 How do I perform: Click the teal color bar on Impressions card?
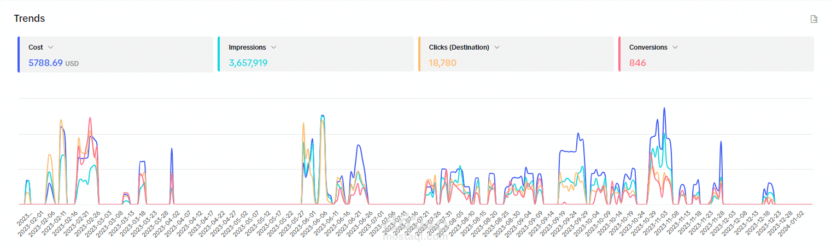click(x=219, y=54)
